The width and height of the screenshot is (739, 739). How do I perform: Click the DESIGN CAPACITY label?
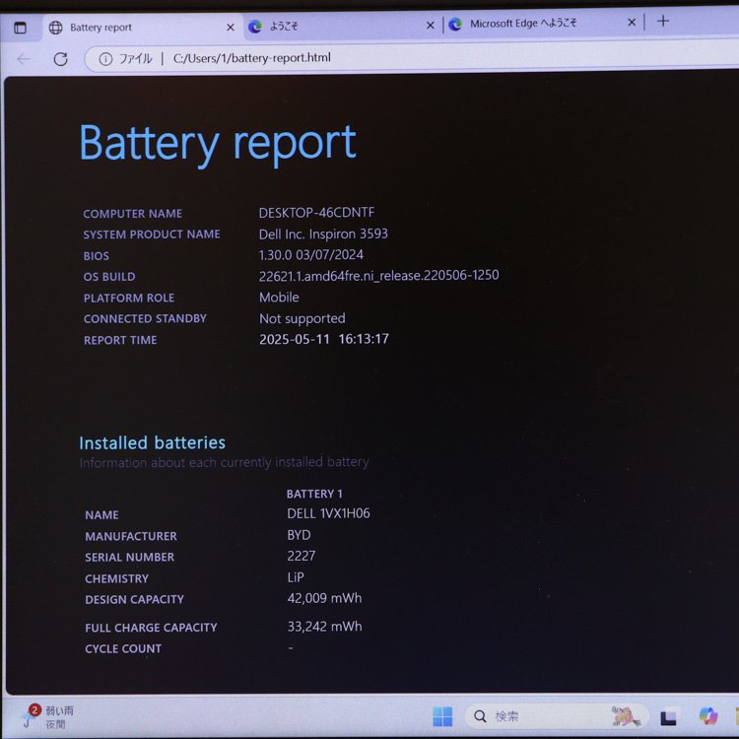134,599
